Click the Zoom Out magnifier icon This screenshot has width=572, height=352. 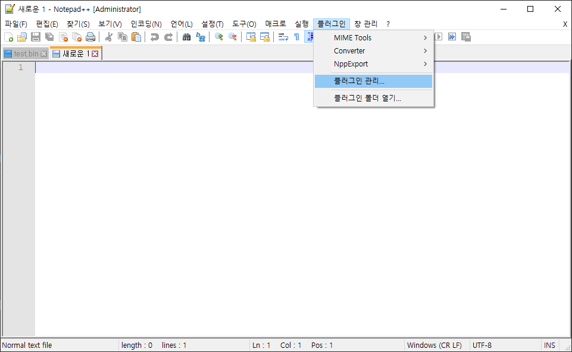click(x=232, y=37)
